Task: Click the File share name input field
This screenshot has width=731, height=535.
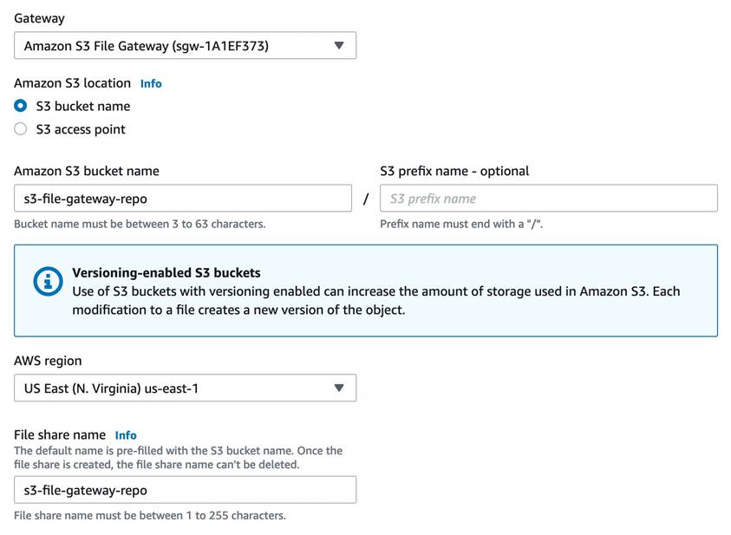Action: tap(185, 490)
